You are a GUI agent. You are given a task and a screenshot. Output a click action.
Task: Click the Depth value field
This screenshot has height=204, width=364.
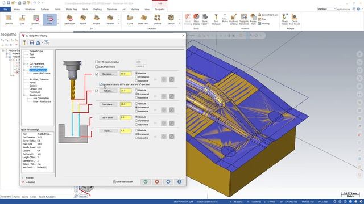126,131
